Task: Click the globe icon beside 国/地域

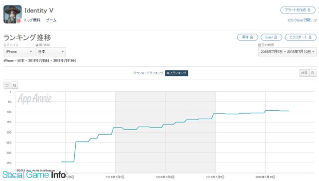Action: point(37,45)
